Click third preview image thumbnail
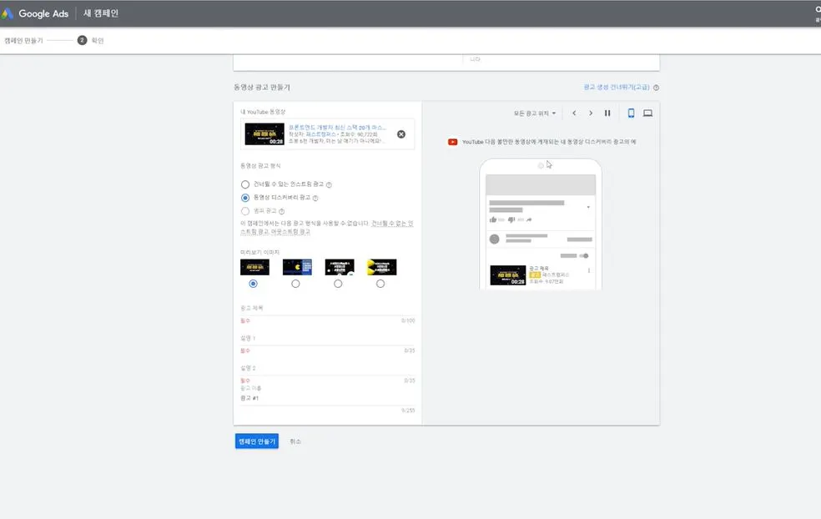Viewport: 821px width, 519px height. (340, 267)
